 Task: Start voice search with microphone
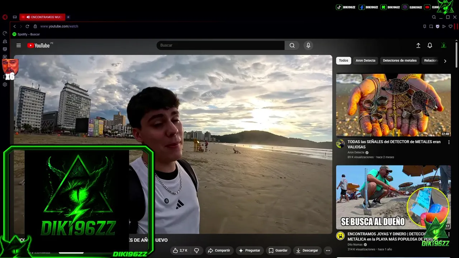click(308, 45)
